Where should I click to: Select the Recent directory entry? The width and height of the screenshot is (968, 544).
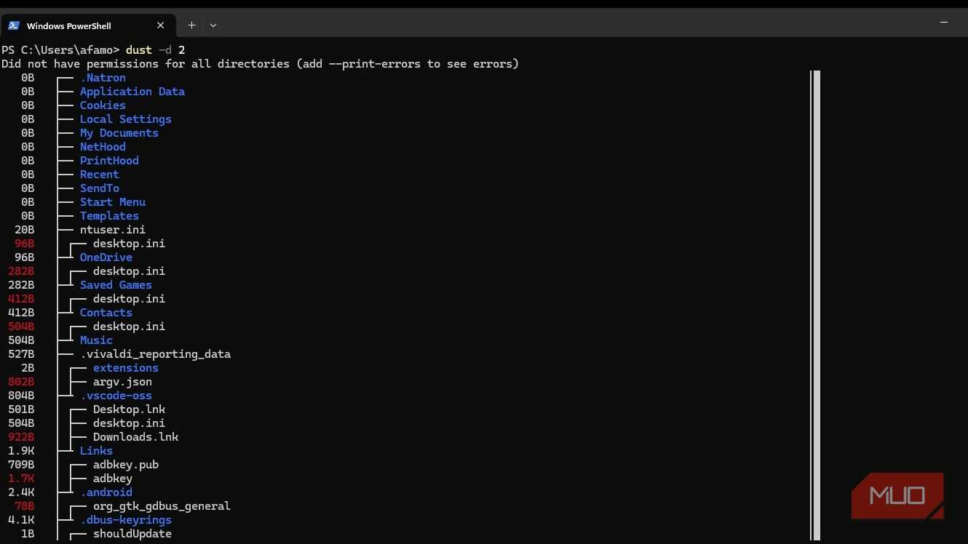pyautogui.click(x=100, y=175)
